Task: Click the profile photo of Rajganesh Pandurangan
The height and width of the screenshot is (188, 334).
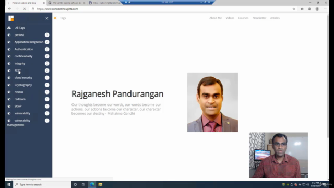Action: 212,102
